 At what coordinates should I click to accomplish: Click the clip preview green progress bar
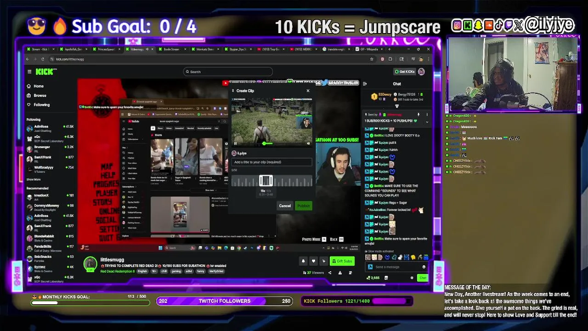pos(267,143)
